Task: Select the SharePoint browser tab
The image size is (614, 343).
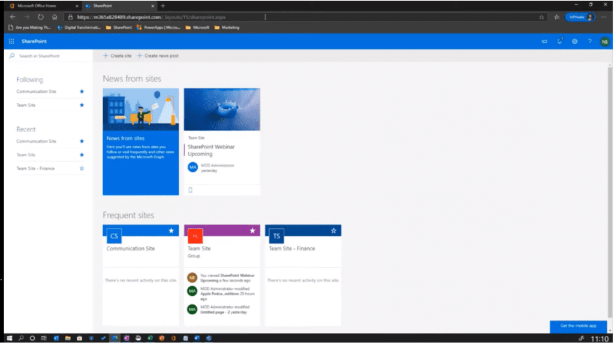Action: [x=120, y=6]
